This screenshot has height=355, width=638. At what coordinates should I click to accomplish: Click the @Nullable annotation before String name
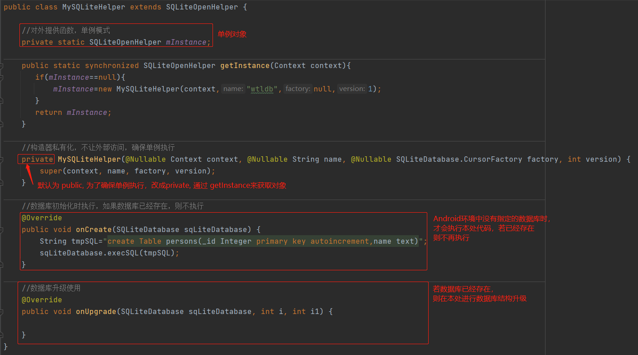tap(267, 159)
